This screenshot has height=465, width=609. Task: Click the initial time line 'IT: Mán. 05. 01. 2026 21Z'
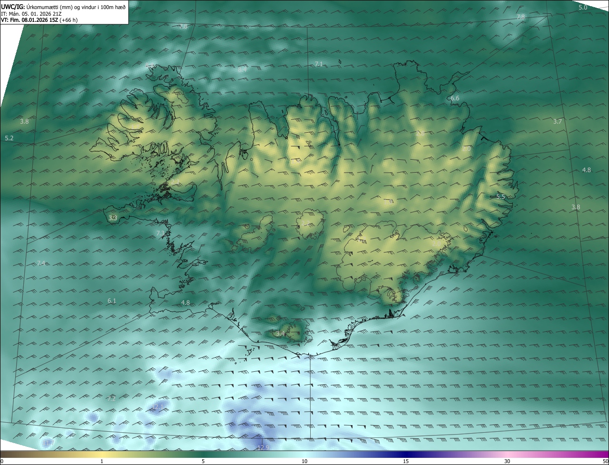31,13
